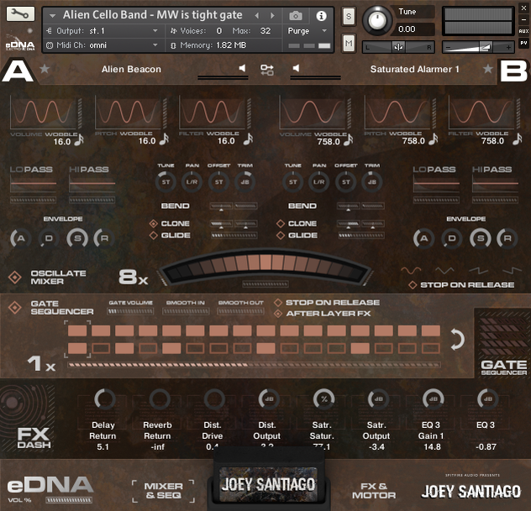The image size is (531, 511).
Task: Click the instrument info icon
Action: click(x=321, y=15)
